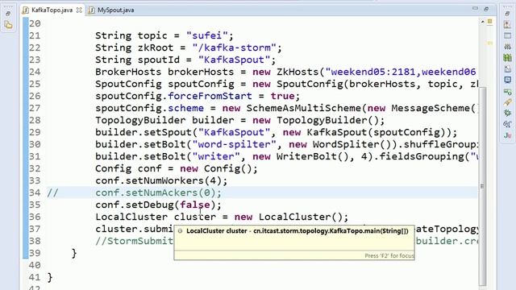Restore the right trim stack view

pos(507,14)
